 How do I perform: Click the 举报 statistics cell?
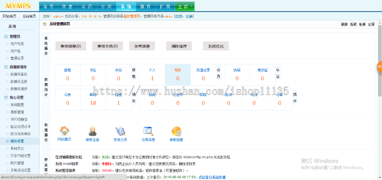(118, 75)
